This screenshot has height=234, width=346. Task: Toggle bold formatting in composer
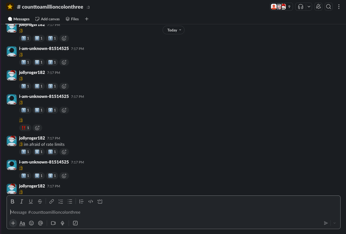pos(13,201)
